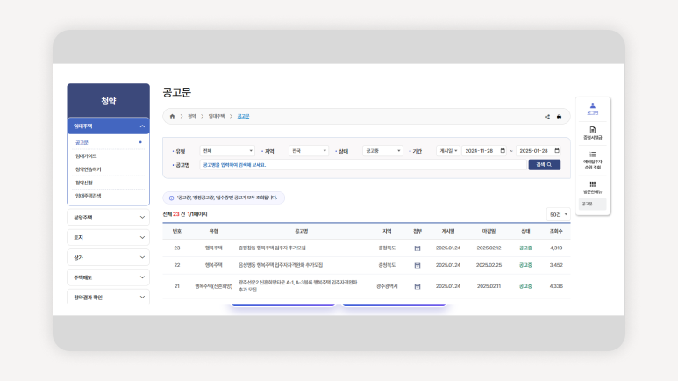This screenshot has width=678, height=381.
Task: Open the 광주선운2 announcement title link
Action: [298, 286]
